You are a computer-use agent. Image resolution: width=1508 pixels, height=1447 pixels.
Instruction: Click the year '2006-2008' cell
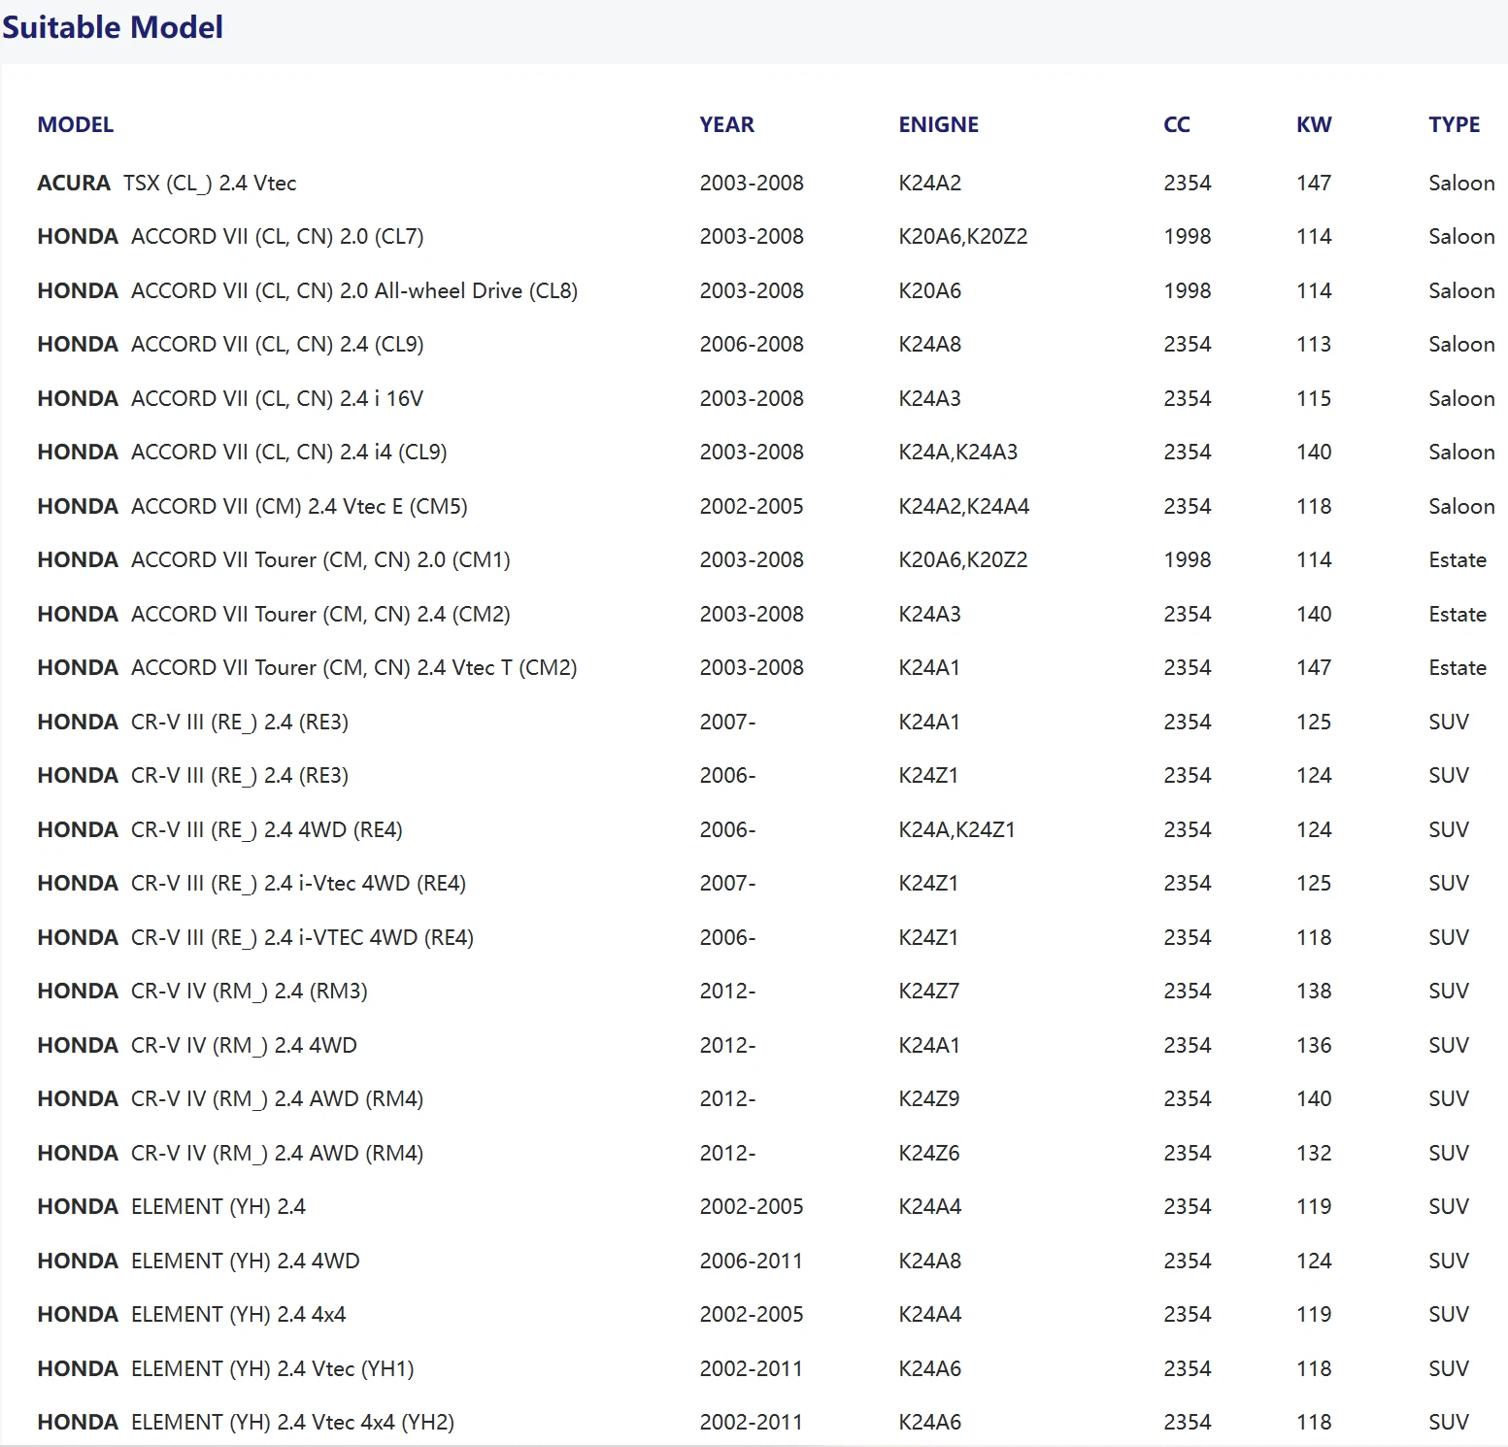point(752,344)
